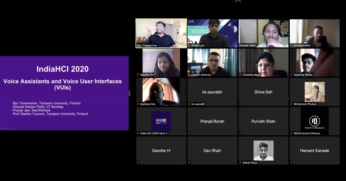Click the muted mic icon in Shiva Sah's tile
The width and height of the screenshot is (346, 181).
[240, 104]
